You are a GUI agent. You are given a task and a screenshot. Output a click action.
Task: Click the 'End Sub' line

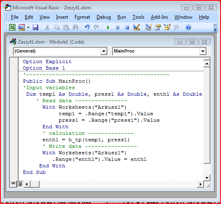point(34,172)
